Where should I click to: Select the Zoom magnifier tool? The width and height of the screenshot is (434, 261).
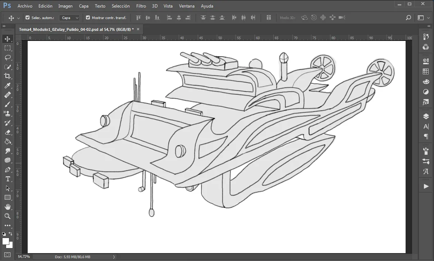point(8,216)
